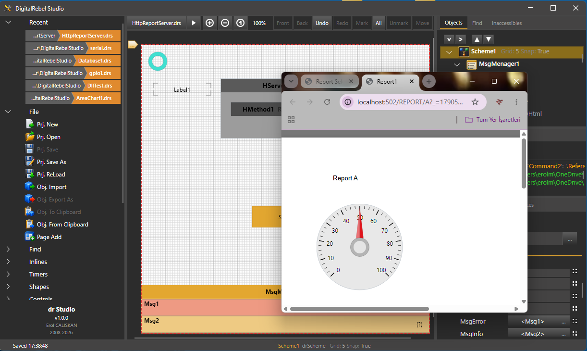
Task: Click the browser horizontal scrollbar thumb
Action: [x=359, y=309]
